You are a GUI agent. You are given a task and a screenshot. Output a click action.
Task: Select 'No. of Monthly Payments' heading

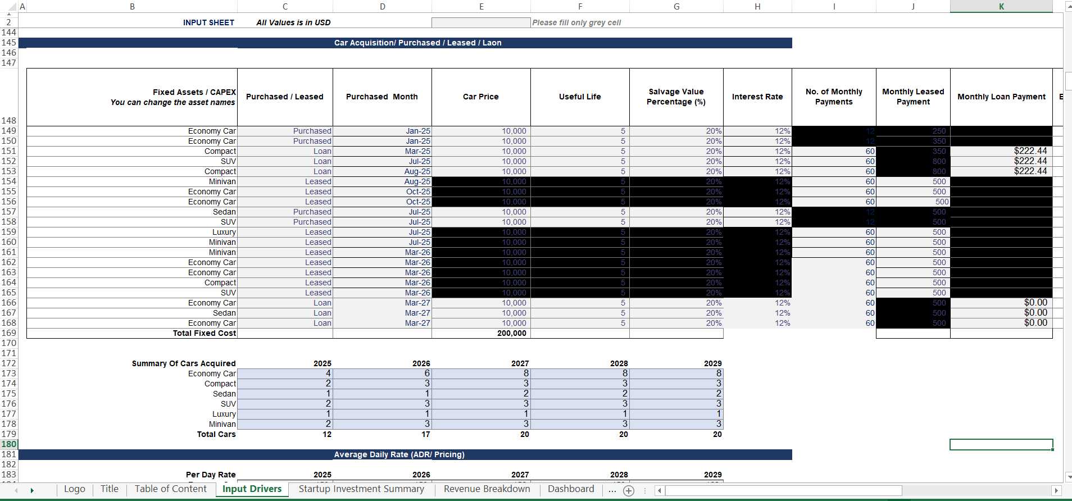pos(834,97)
